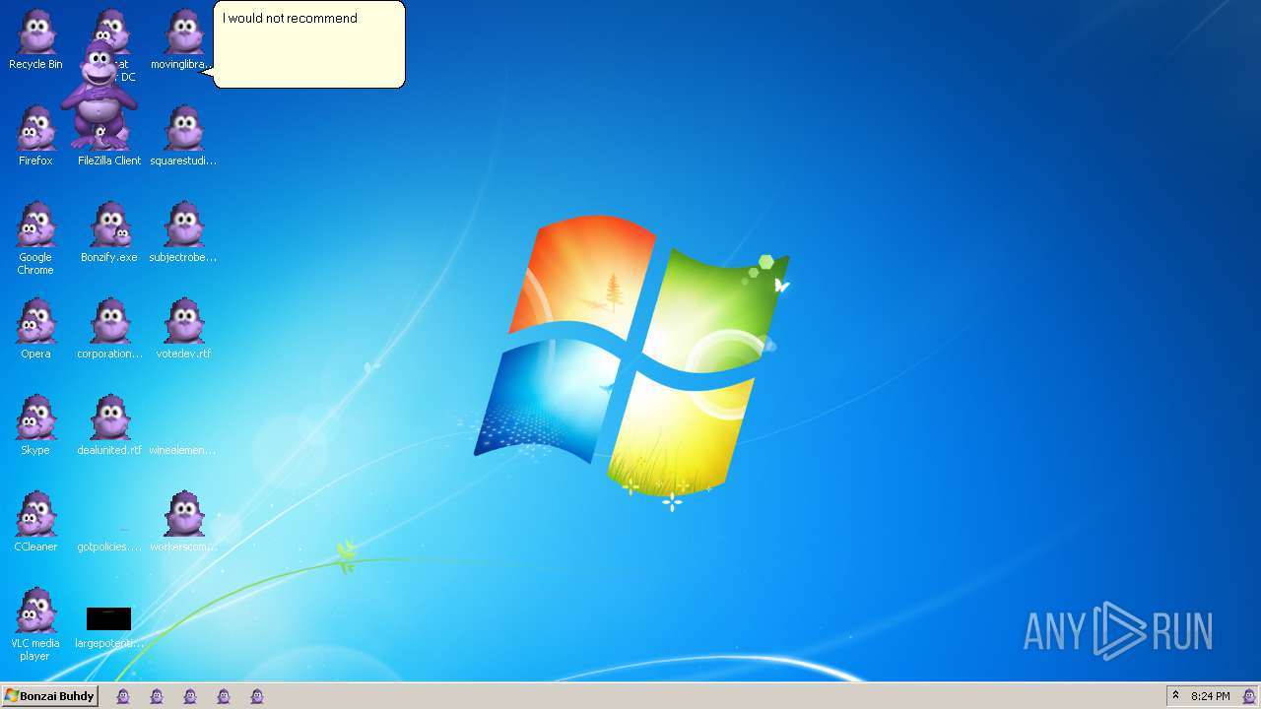Select the black largepotenti… file thumbnail
The width and height of the screenshot is (1261, 709).
click(x=108, y=618)
